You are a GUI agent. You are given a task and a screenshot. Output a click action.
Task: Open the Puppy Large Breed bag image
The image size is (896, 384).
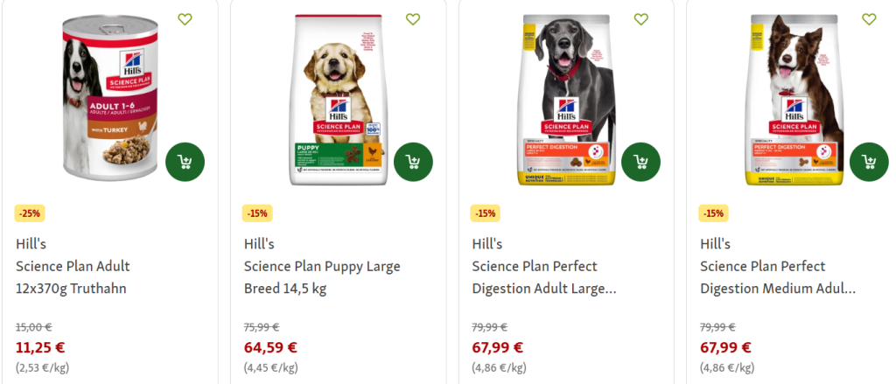point(338,100)
